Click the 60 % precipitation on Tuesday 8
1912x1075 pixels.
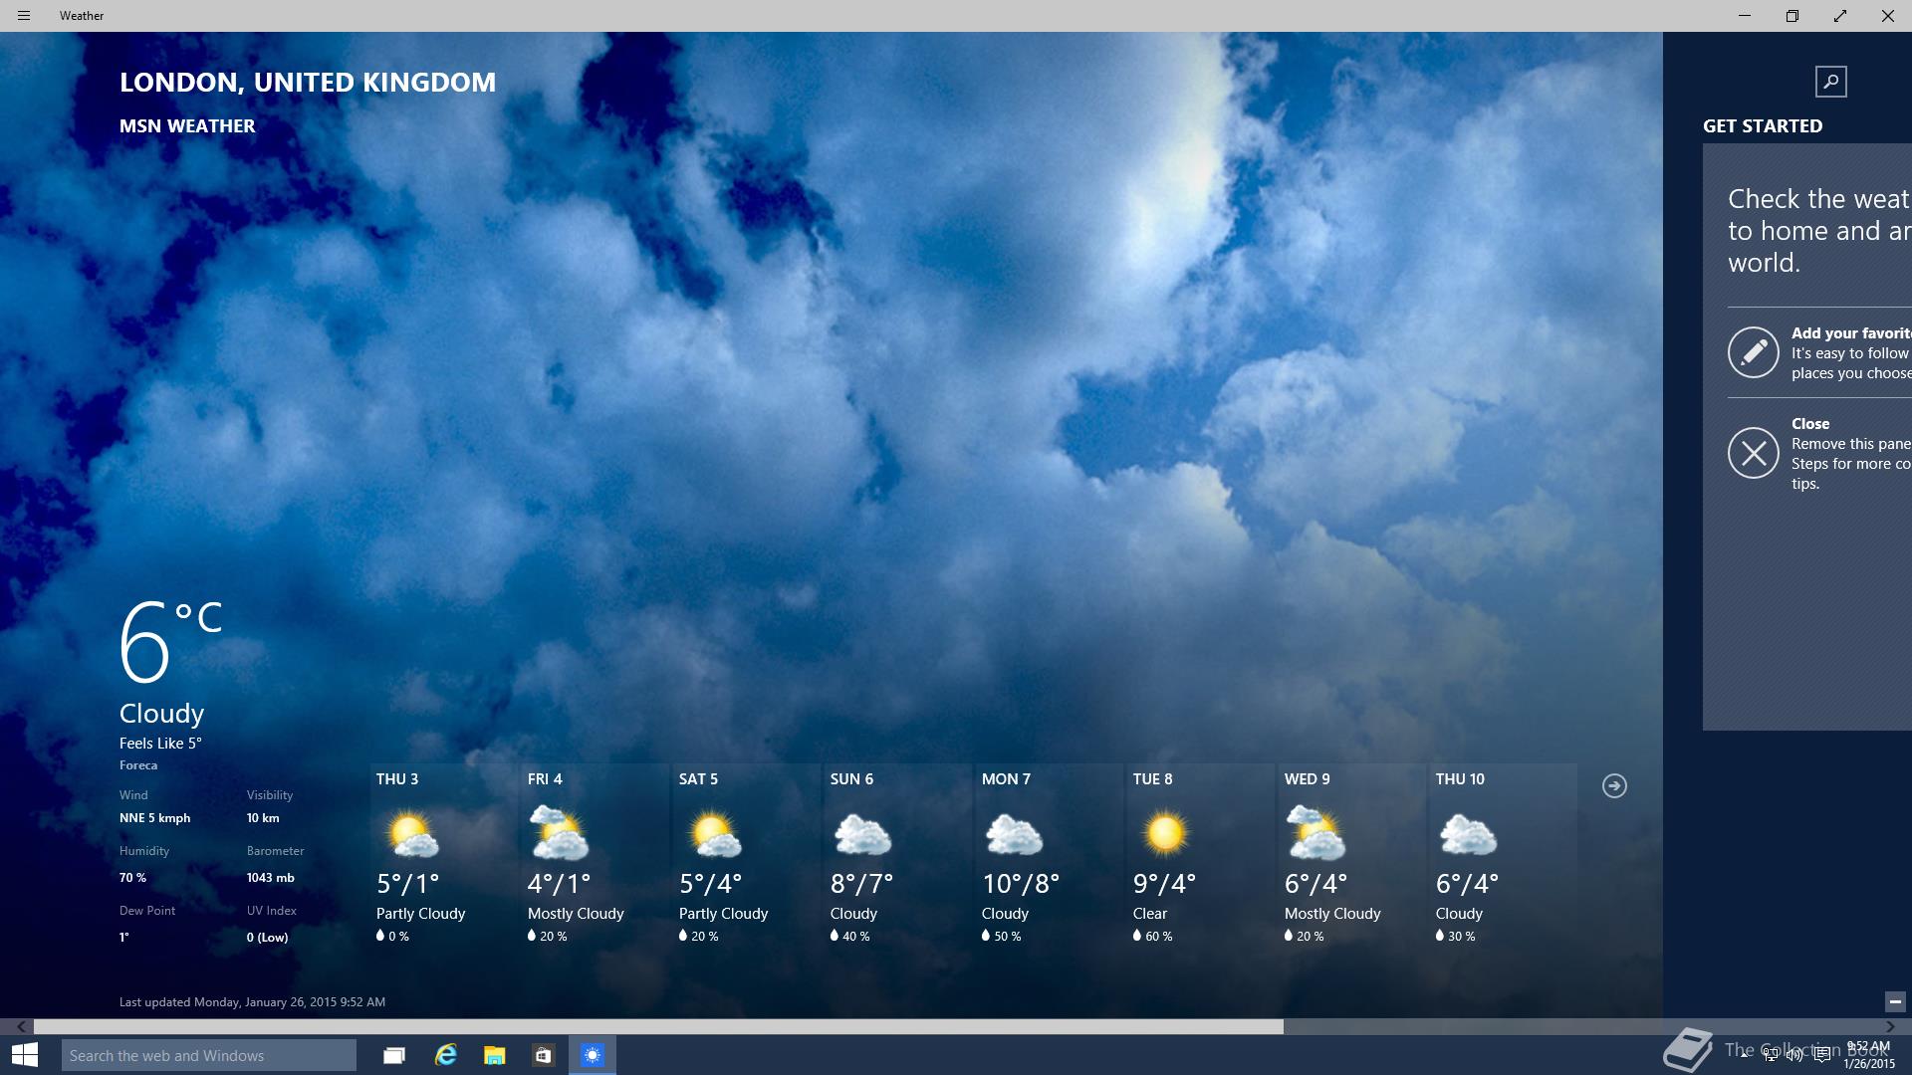pyautogui.click(x=1153, y=937)
